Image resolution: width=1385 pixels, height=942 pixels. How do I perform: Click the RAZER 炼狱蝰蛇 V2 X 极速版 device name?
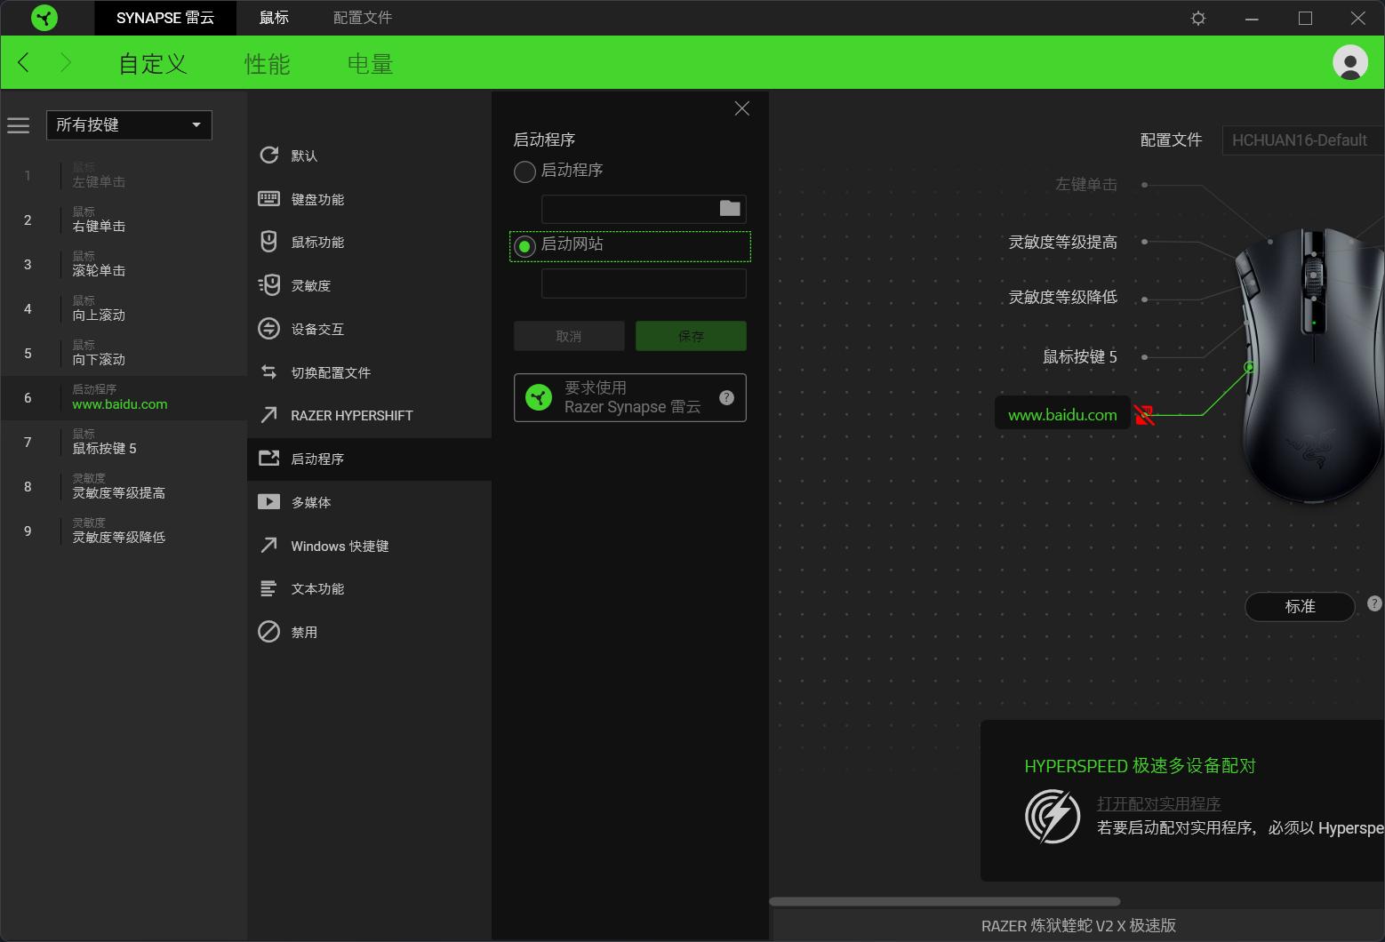click(x=1078, y=926)
